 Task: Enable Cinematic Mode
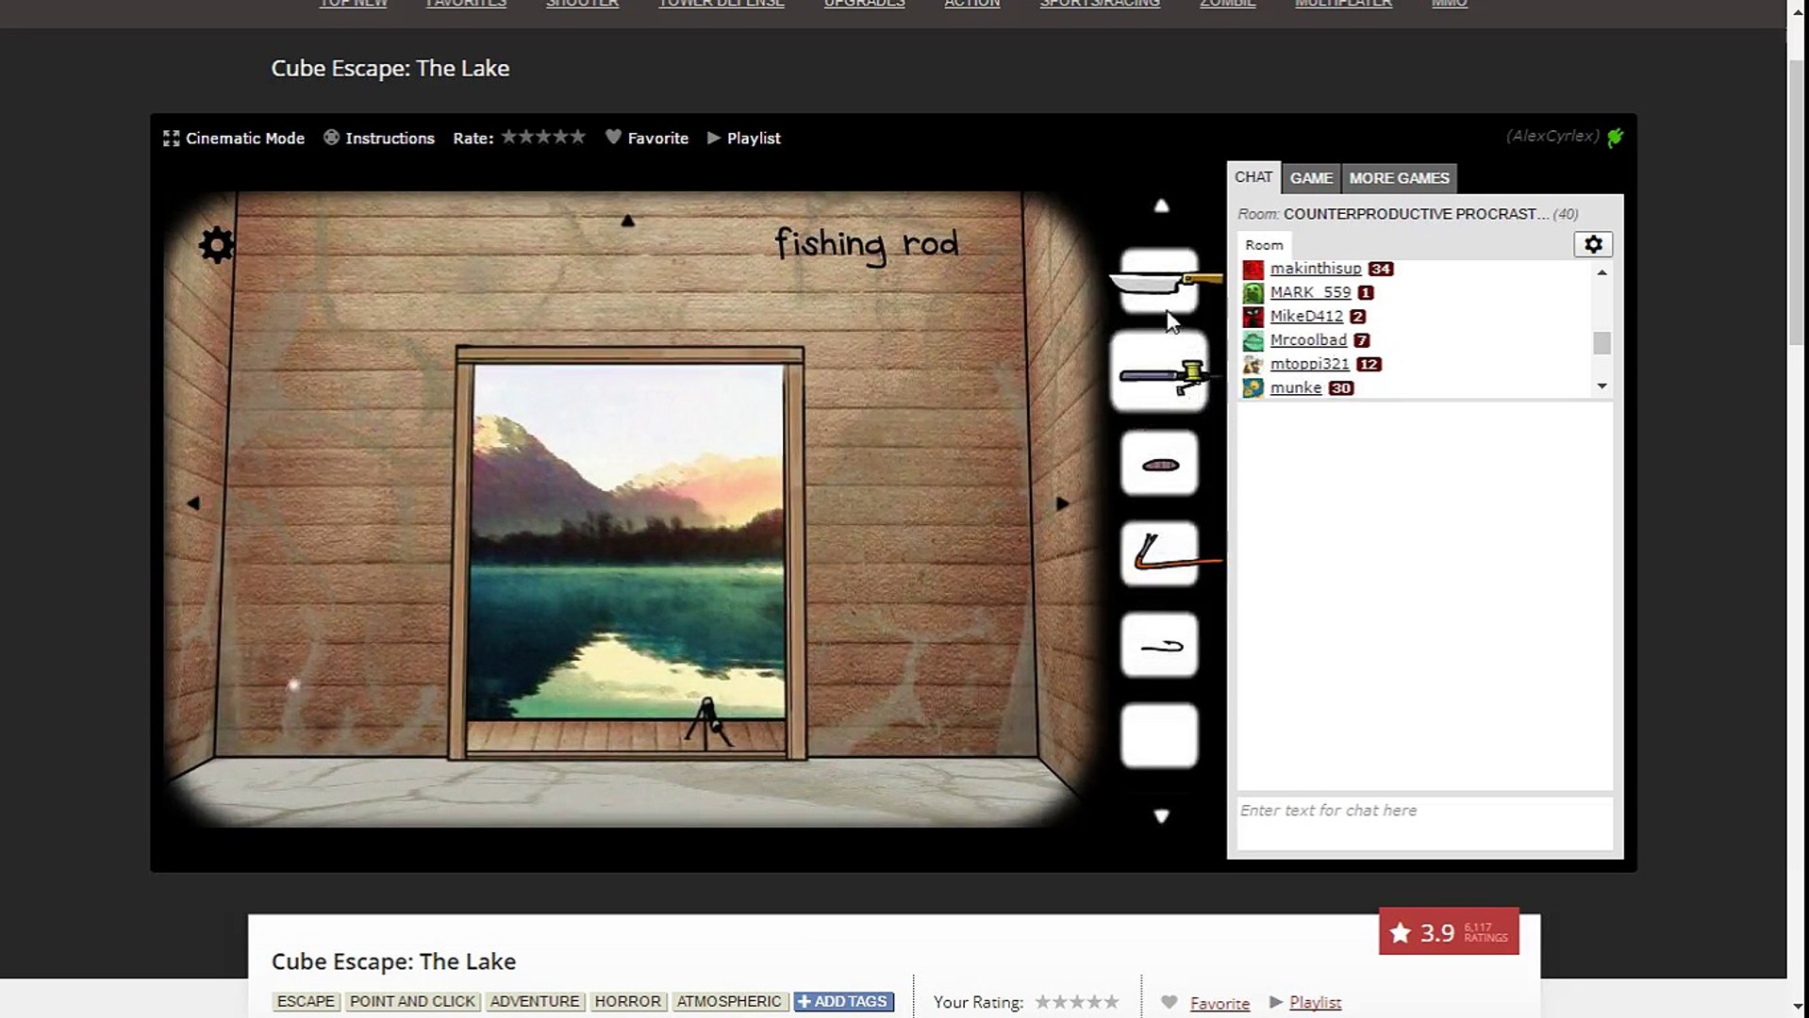coord(234,139)
